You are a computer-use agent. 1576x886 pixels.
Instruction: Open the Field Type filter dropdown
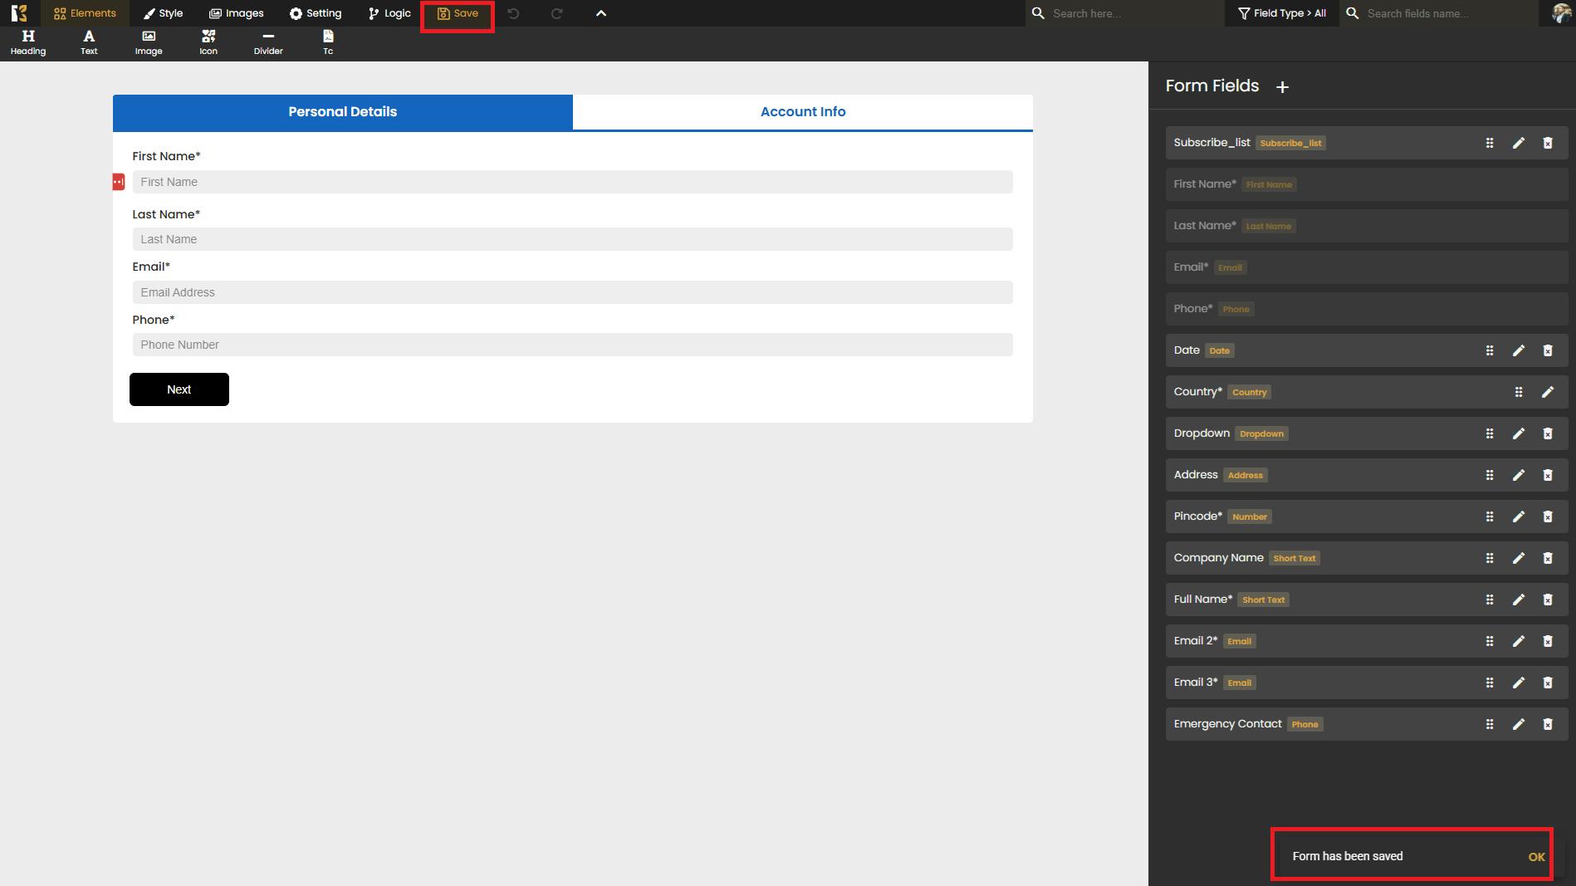coord(1281,13)
